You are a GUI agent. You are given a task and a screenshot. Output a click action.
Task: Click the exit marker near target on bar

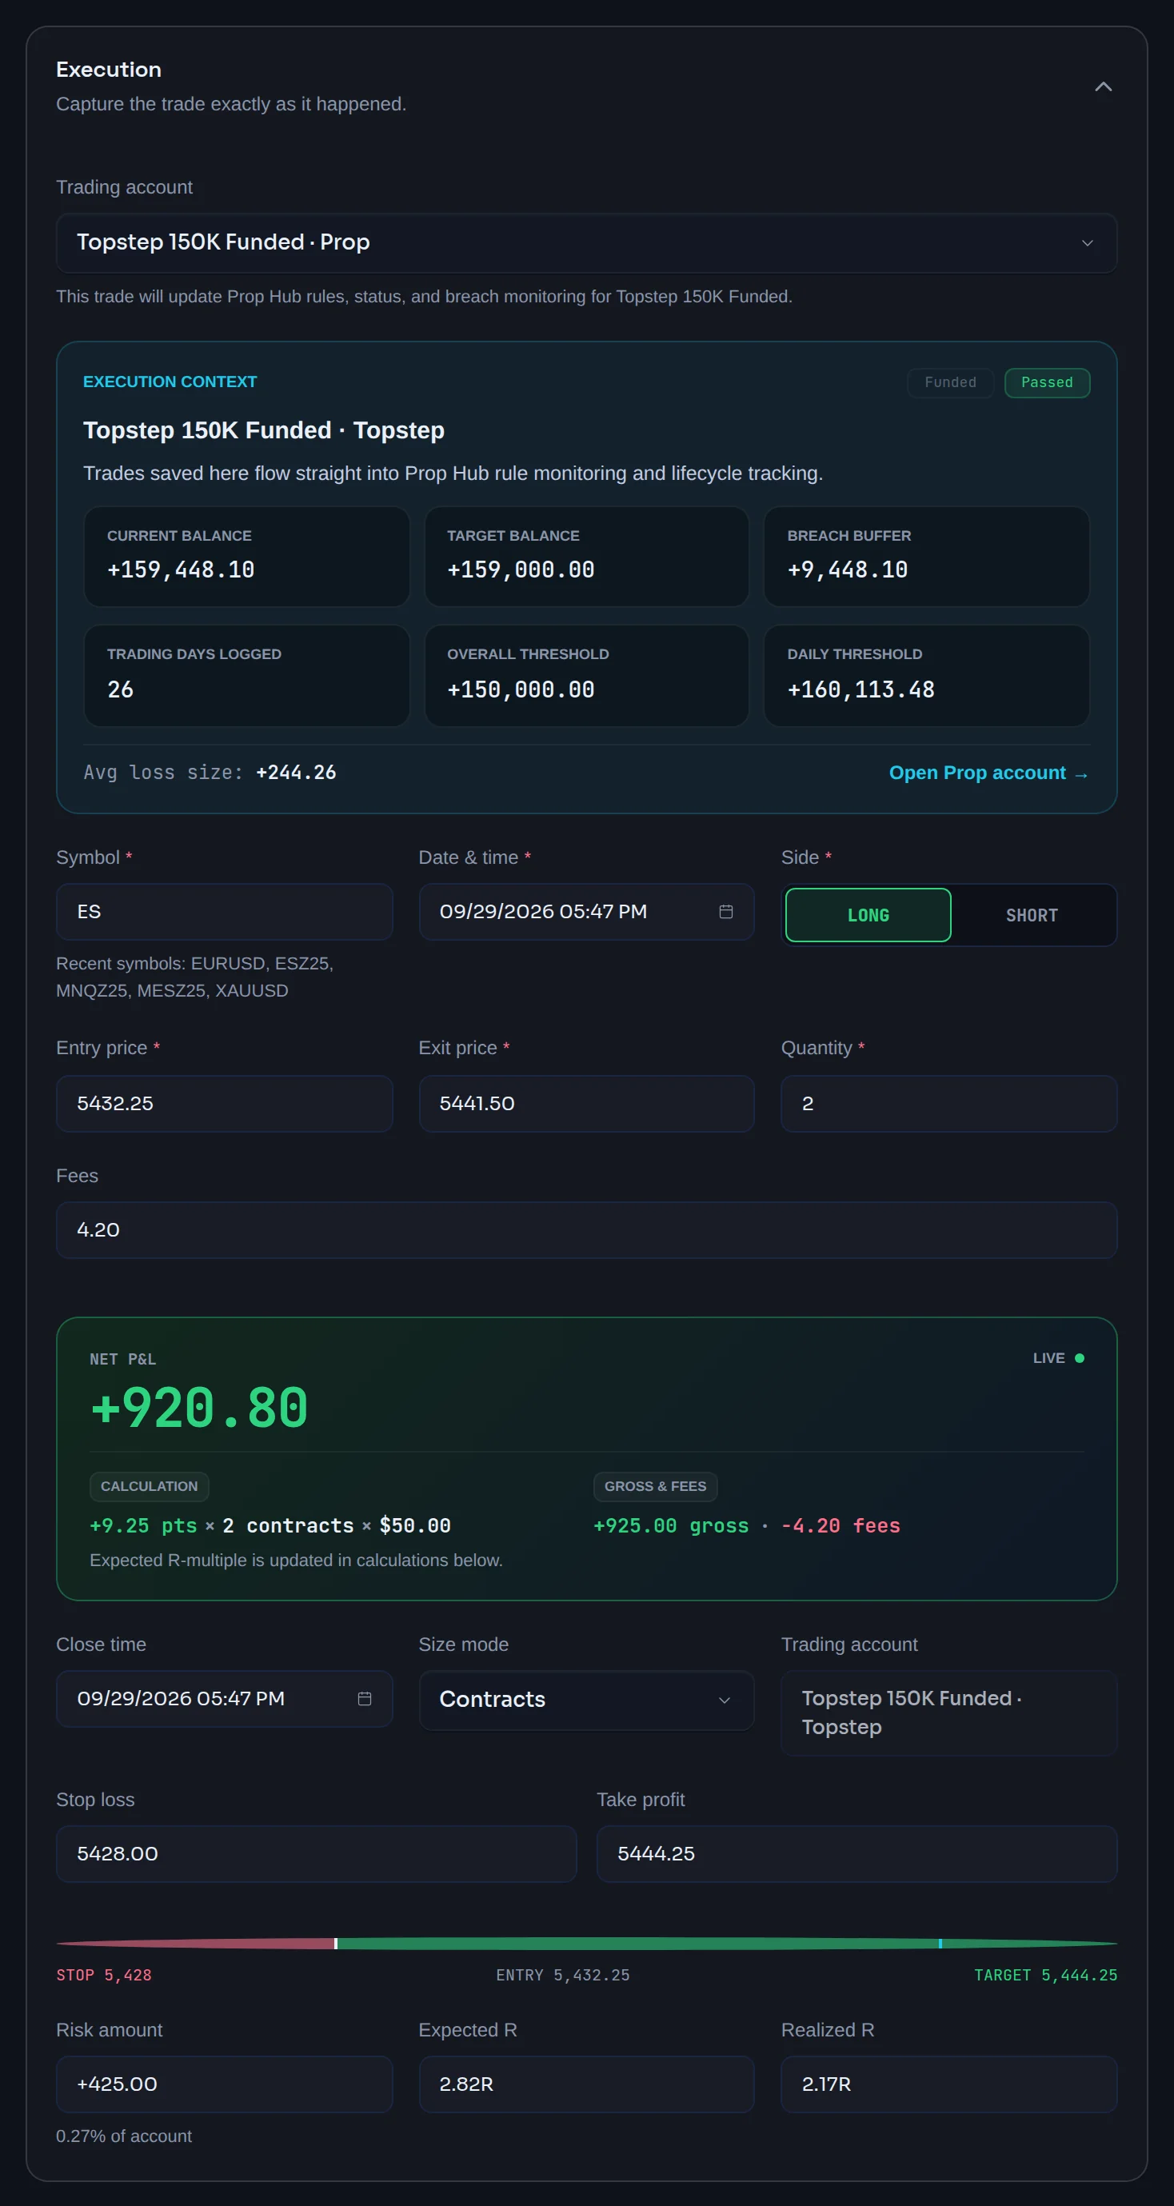[940, 1943]
